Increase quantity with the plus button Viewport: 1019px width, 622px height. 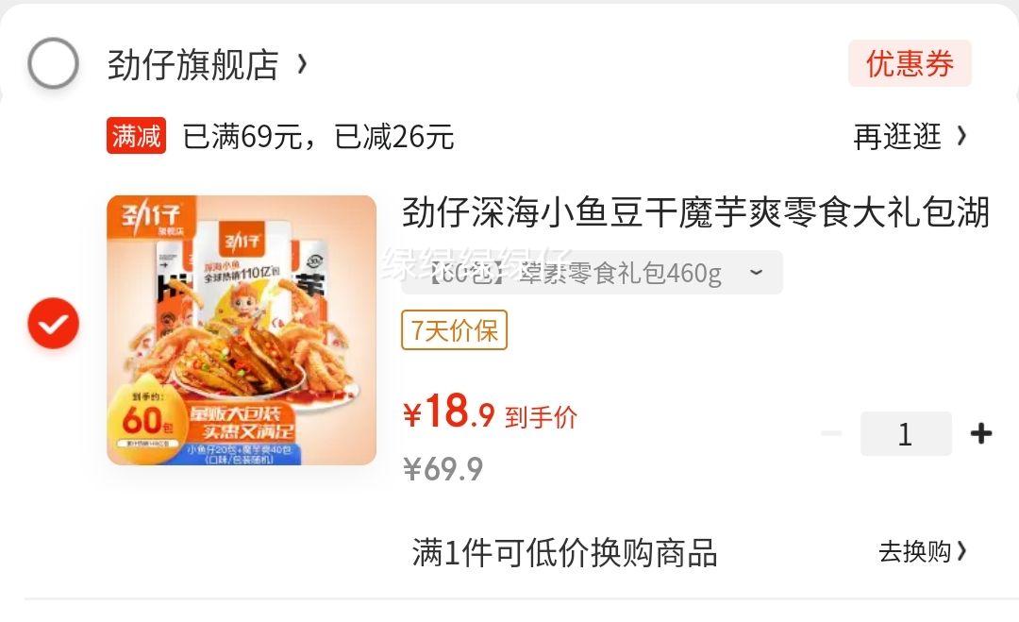point(980,433)
